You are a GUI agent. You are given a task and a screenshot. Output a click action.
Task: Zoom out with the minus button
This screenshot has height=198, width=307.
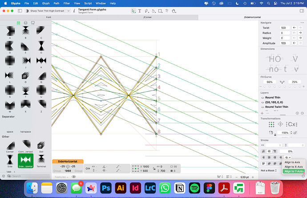coord(237,177)
